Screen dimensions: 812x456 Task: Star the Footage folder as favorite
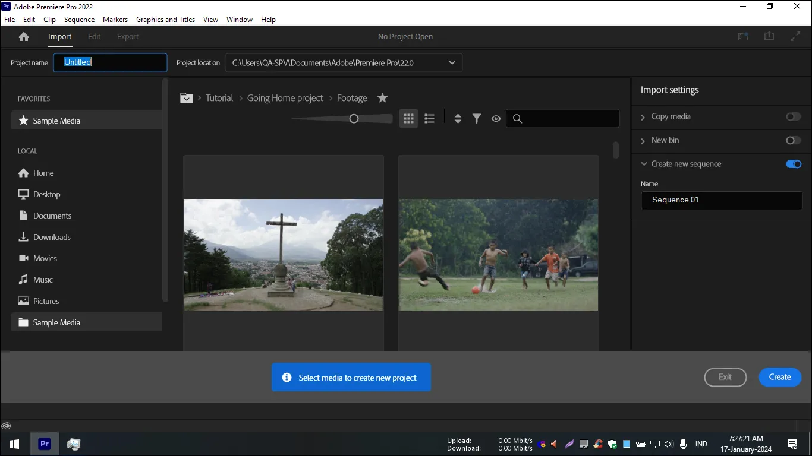(382, 97)
